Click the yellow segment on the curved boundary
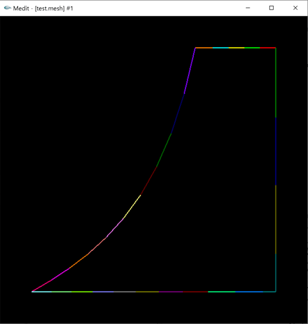308x324 pixels. pyautogui.click(x=132, y=207)
